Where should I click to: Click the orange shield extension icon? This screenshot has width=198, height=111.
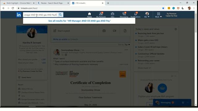pyautogui.click(x=178, y=8)
